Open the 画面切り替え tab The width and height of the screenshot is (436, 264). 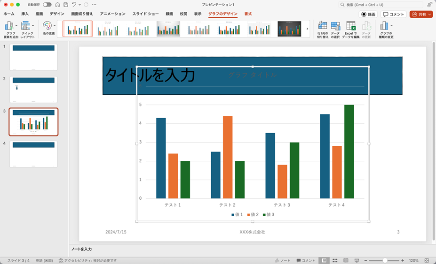pyautogui.click(x=82, y=14)
